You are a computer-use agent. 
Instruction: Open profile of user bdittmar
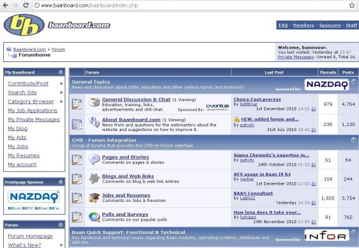(249, 104)
